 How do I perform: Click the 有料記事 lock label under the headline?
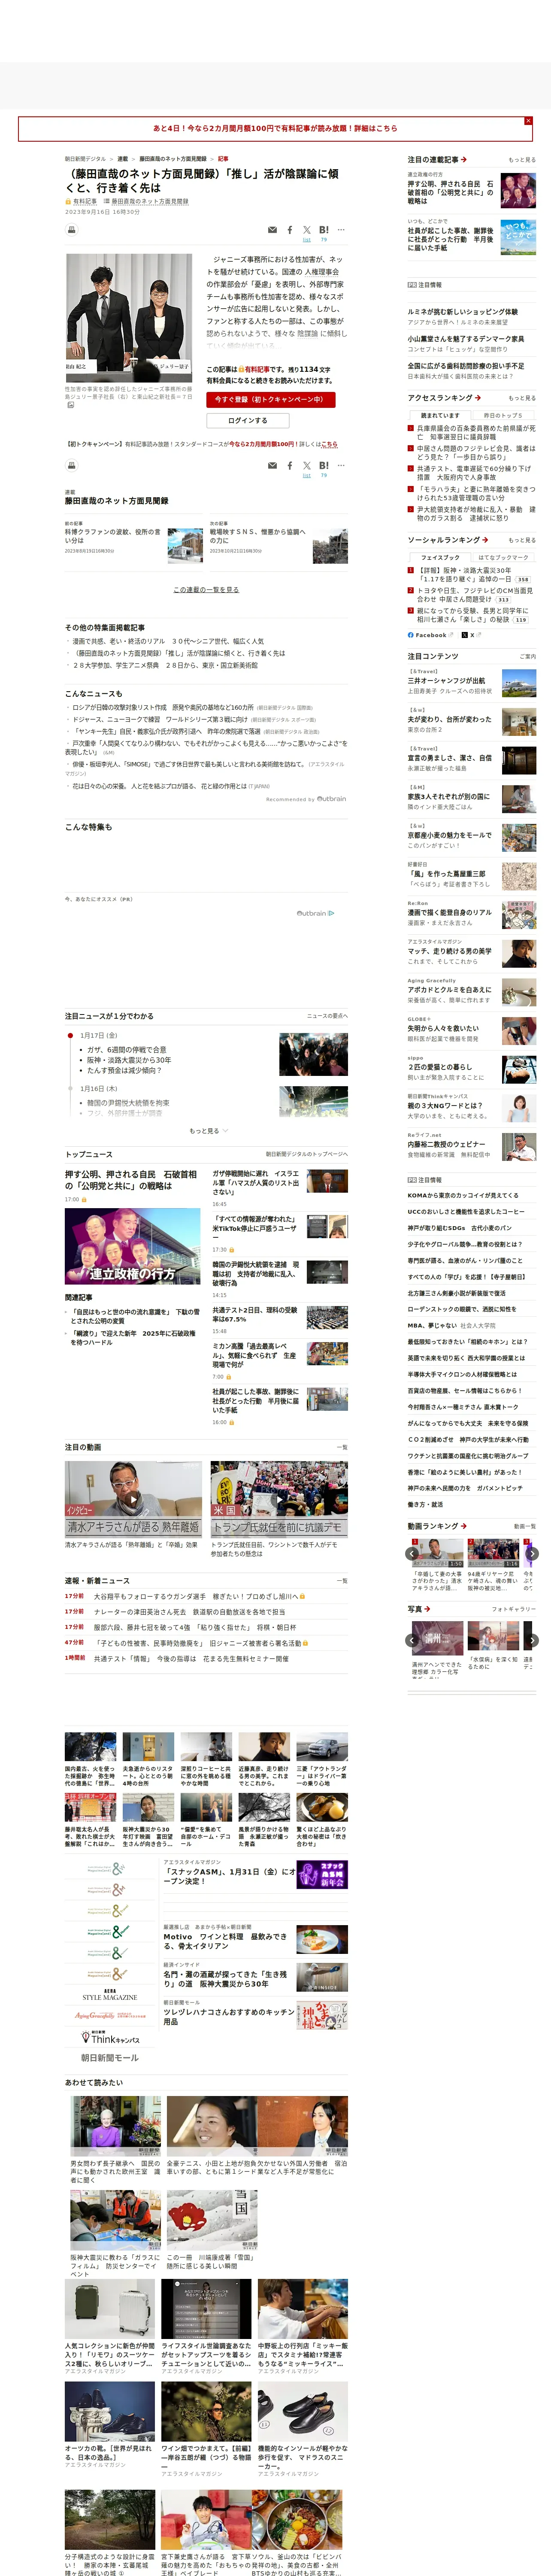pyautogui.click(x=82, y=201)
